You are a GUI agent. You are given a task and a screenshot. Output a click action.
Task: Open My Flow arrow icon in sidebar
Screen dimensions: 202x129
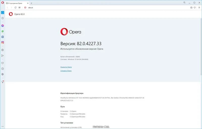click(x=3, y=56)
